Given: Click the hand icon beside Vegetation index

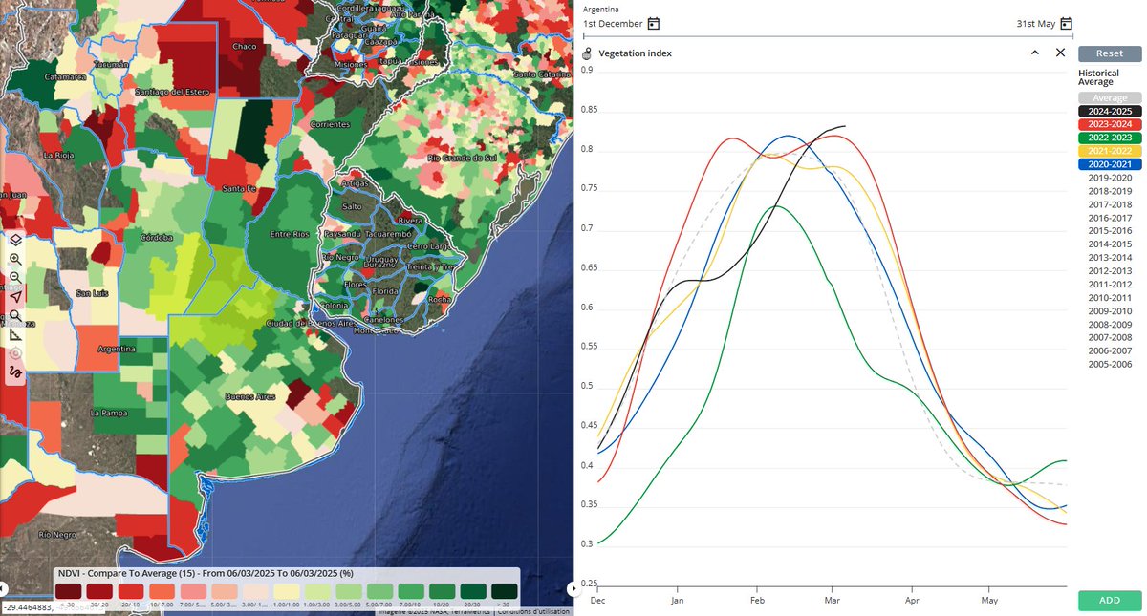Looking at the screenshot, I should point(587,53).
